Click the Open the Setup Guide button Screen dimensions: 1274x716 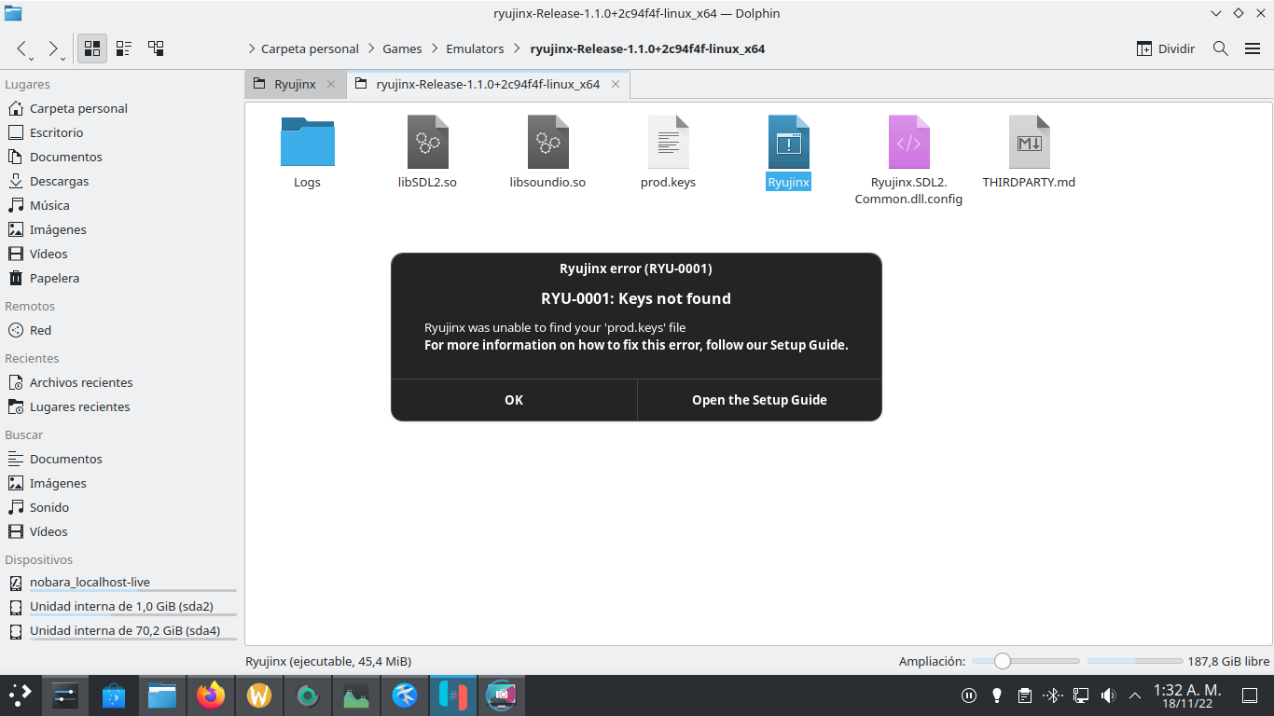coord(759,400)
